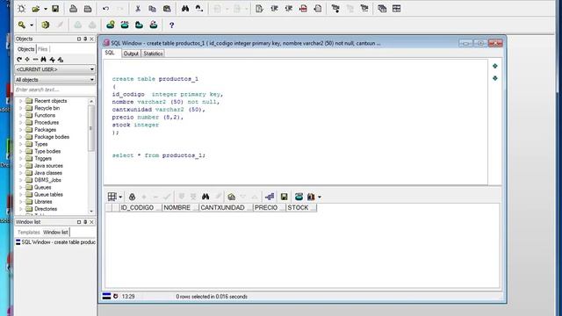Open the Output tab of the SQL Window
The image size is (562, 316).
[x=131, y=54]
